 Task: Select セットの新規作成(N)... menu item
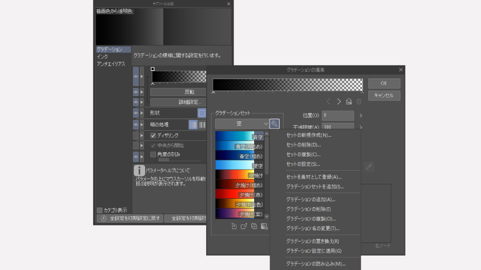[x=309, y=135]
